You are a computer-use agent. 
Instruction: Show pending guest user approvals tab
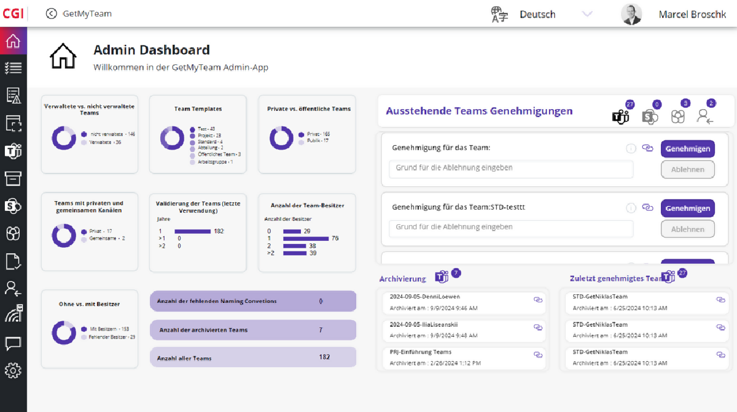(705, 116)
